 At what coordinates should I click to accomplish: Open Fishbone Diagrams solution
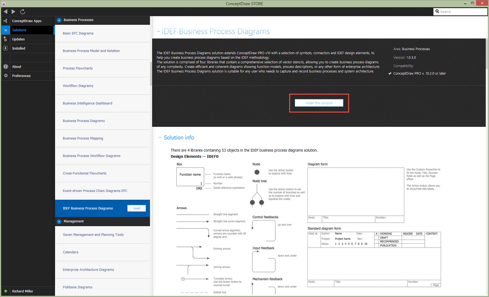coord(102,287)
